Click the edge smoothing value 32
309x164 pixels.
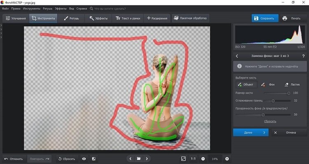[295, 101]
